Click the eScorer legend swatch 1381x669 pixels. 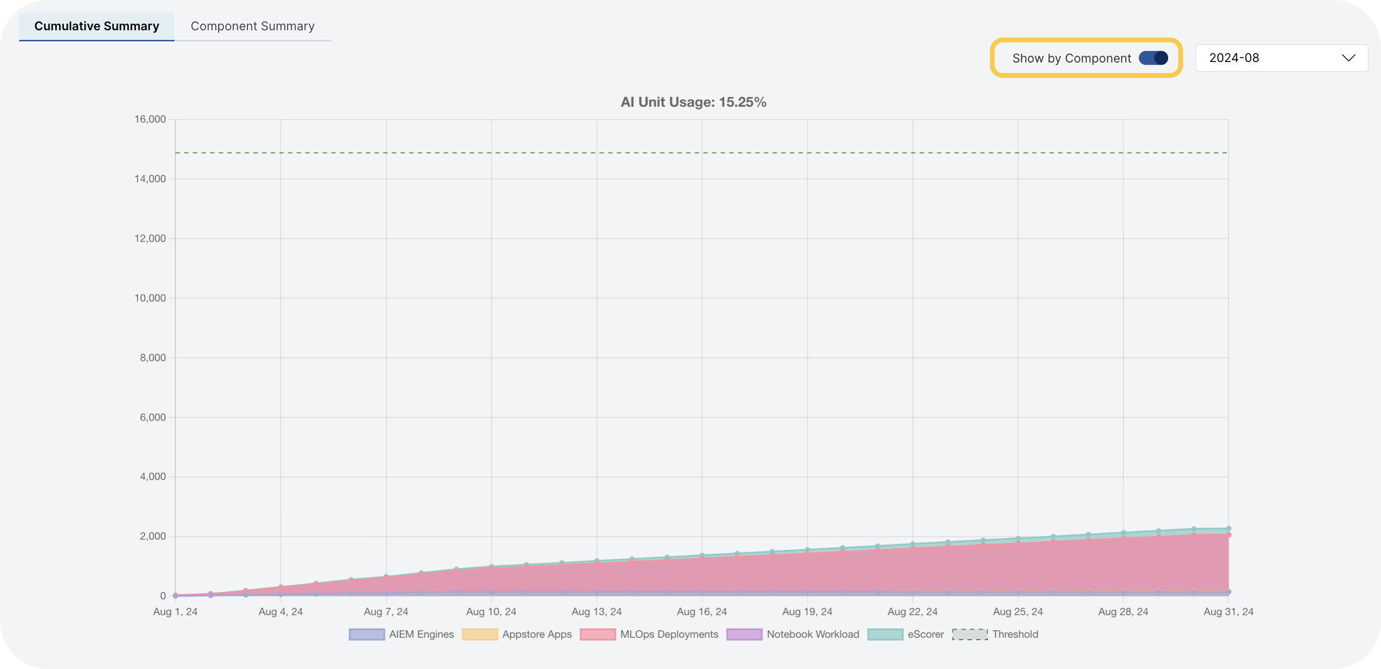885,634
